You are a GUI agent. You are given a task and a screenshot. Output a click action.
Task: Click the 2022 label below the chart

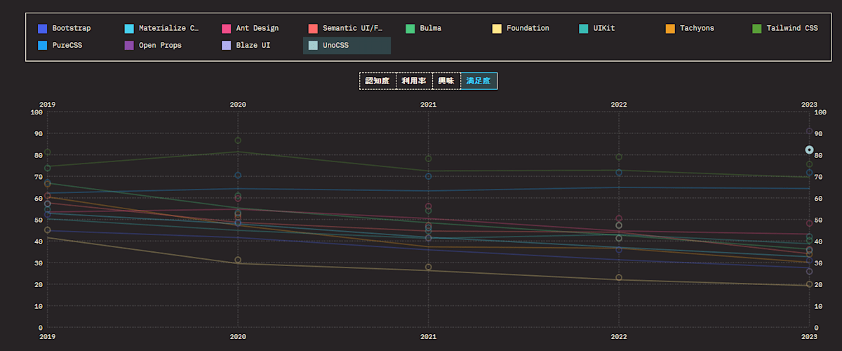pos(619,336)
